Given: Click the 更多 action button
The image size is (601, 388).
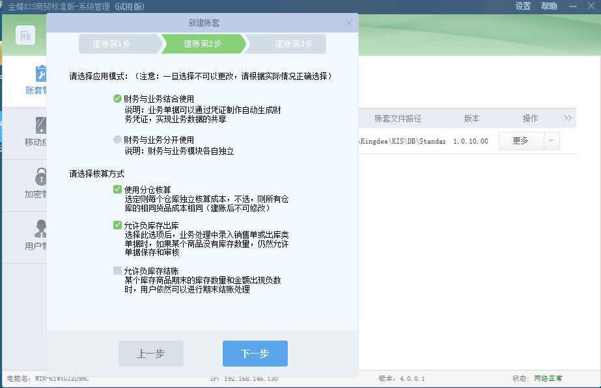Looking at the screenshot, I should (x=520, y=140).
